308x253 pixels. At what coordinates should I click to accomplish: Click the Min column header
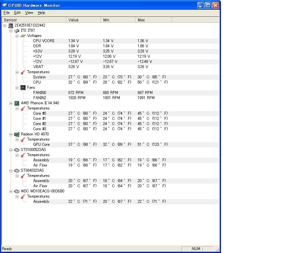(118, 20)
